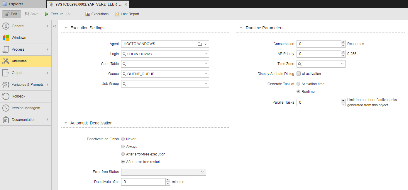Open the General section

click(x=26, y=26)
